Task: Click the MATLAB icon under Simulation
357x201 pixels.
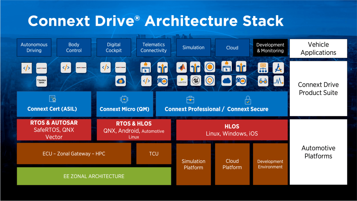Action: [x=182, y=67]
